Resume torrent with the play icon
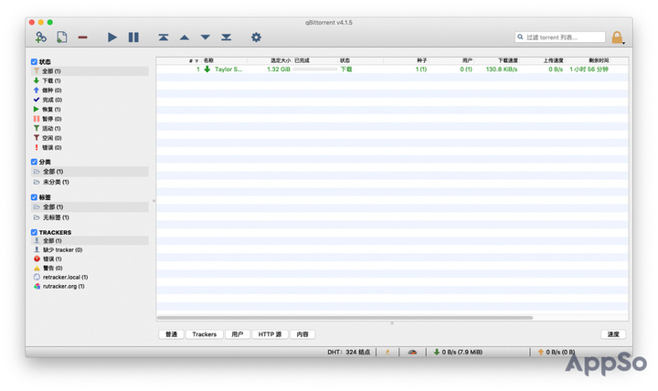 pyautogui.click(x=112, y=37)
